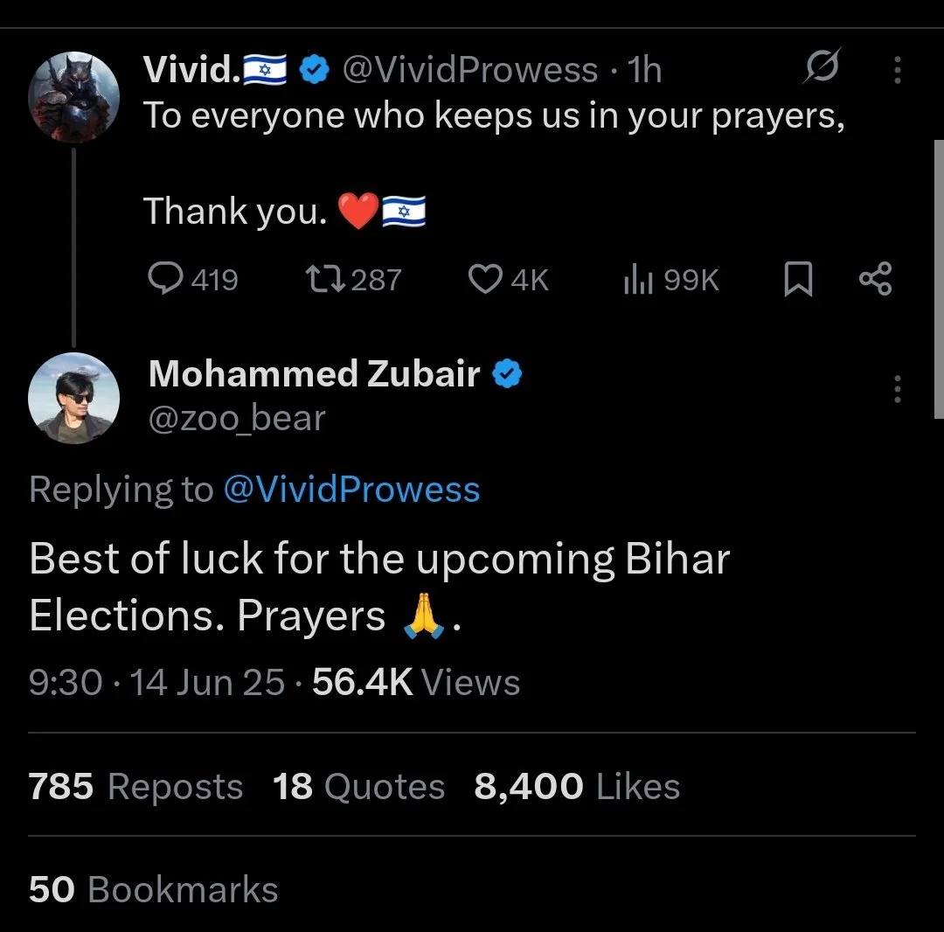
Task: Open more options menu for Vivid's tweet
Action: coord(897,69)
